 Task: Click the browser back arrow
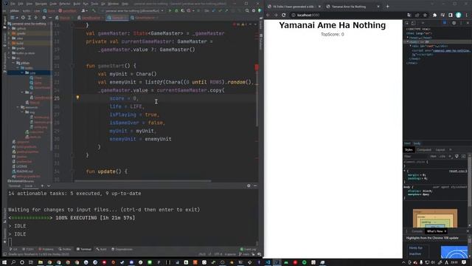point(268,15)
